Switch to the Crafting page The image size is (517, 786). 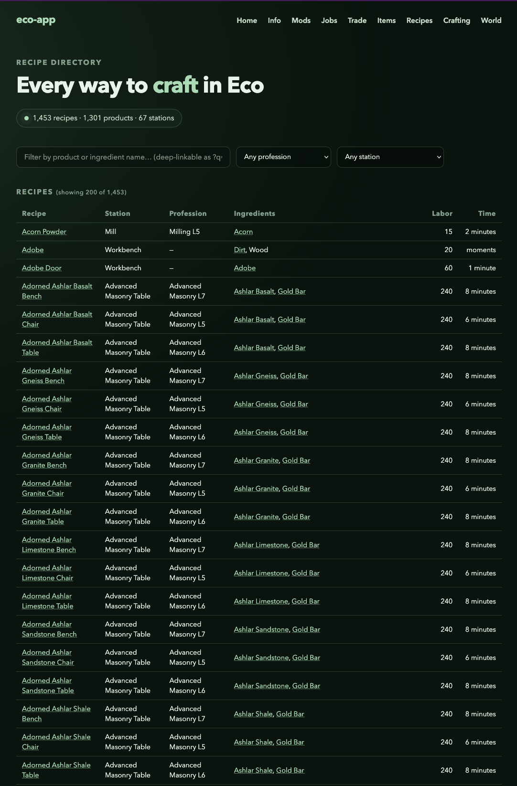[456, 21]
